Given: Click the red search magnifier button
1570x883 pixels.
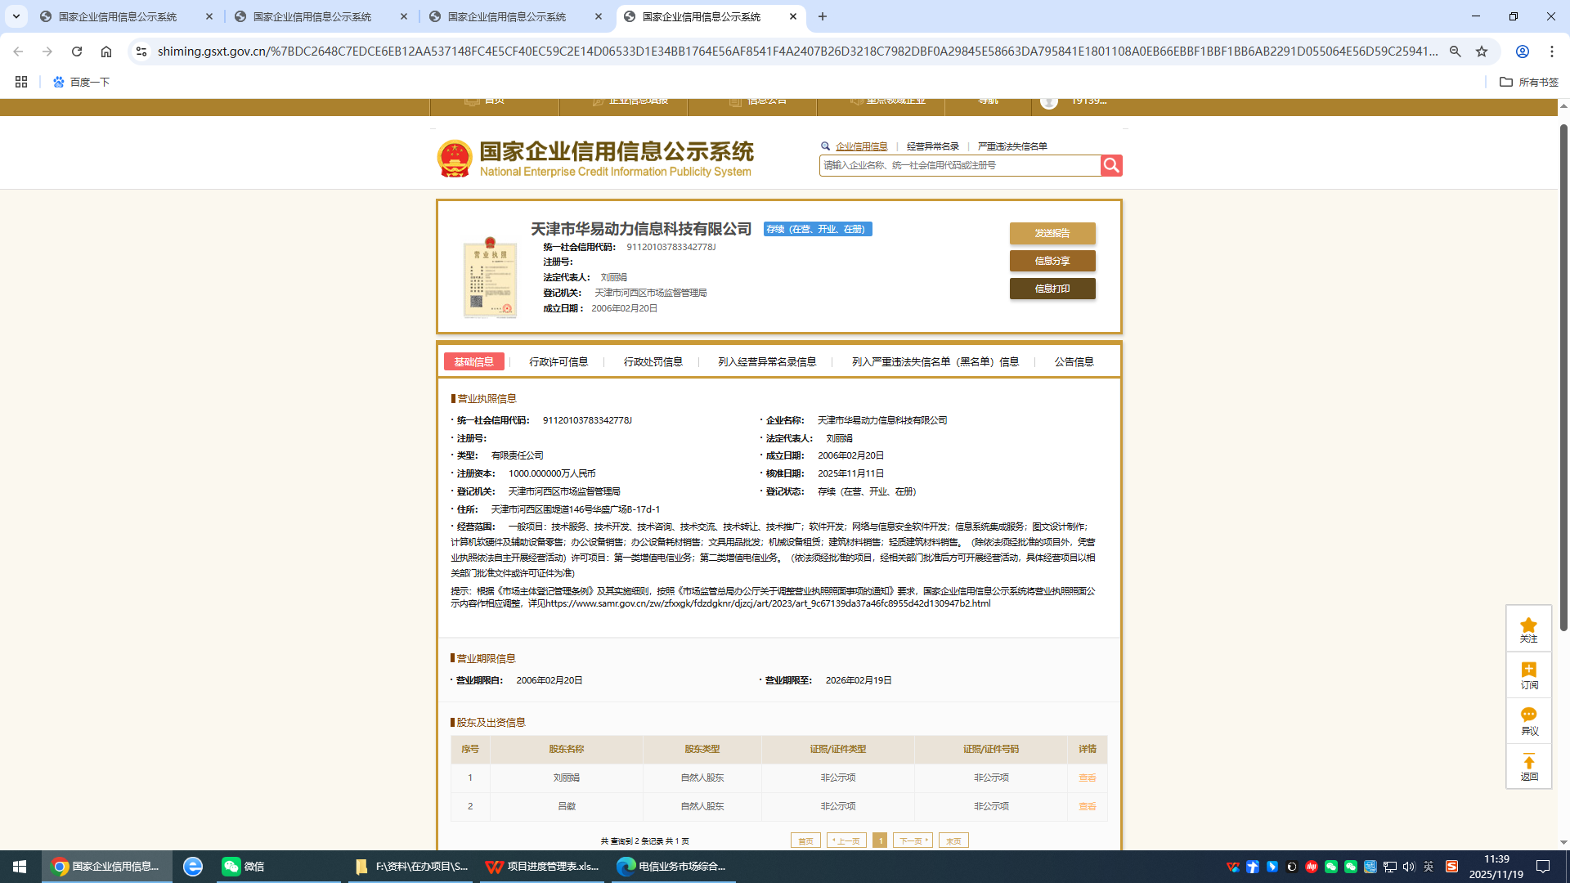Looking at the screenshot, I should coord(1110,165).
